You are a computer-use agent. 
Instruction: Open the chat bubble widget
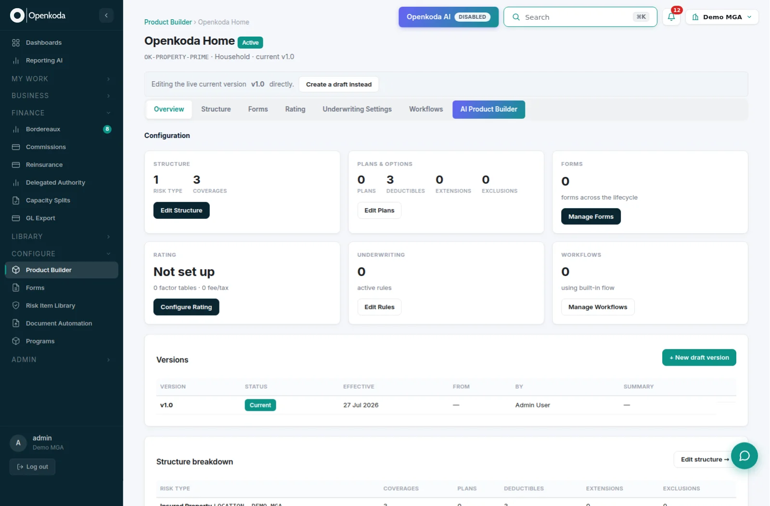pyautogui.click(x=744, y=455)
